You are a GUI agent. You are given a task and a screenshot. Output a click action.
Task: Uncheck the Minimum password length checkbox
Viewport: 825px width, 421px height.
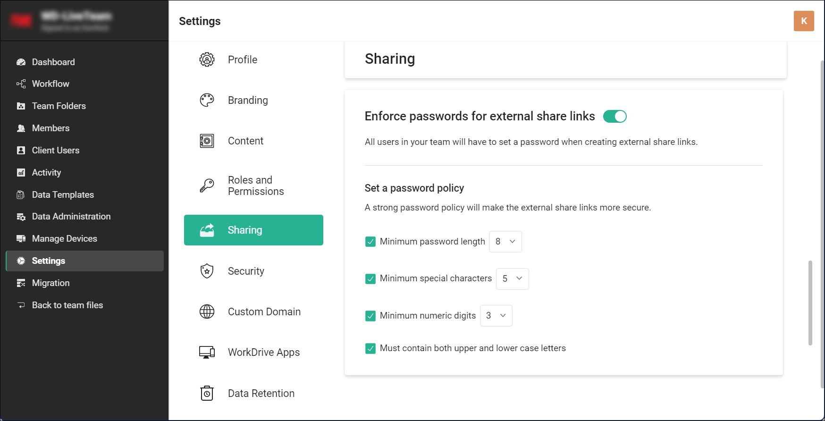coord(370,242)
